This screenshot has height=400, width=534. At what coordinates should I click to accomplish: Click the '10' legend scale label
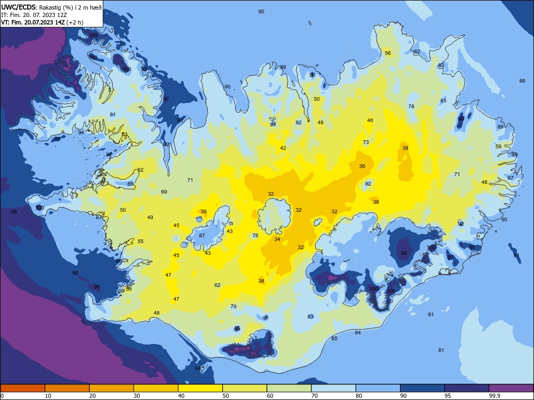48,396
